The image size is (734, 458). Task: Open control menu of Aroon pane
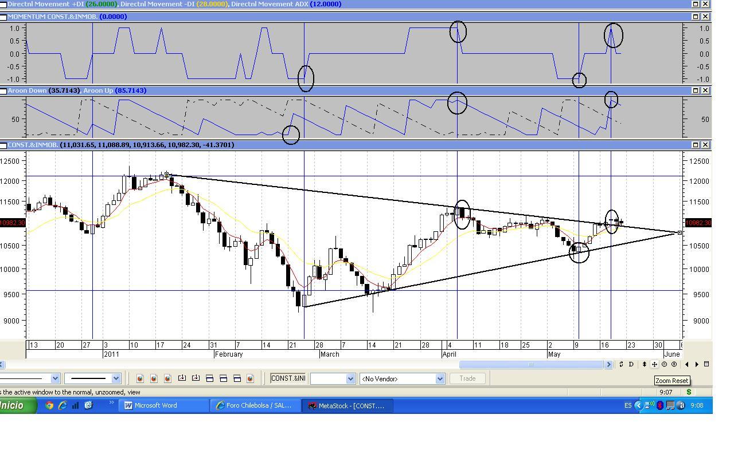(3, 90)
